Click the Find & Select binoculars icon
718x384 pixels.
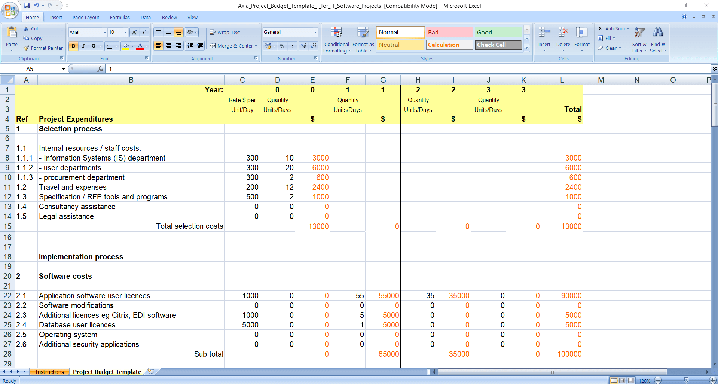coord(657,33)
